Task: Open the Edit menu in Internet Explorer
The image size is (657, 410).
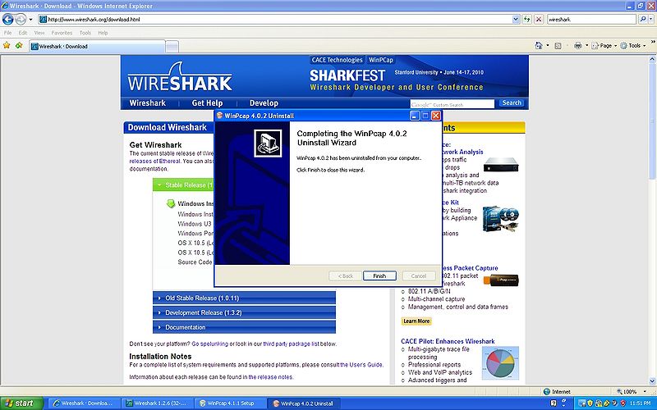Action: tap(23, 33)
